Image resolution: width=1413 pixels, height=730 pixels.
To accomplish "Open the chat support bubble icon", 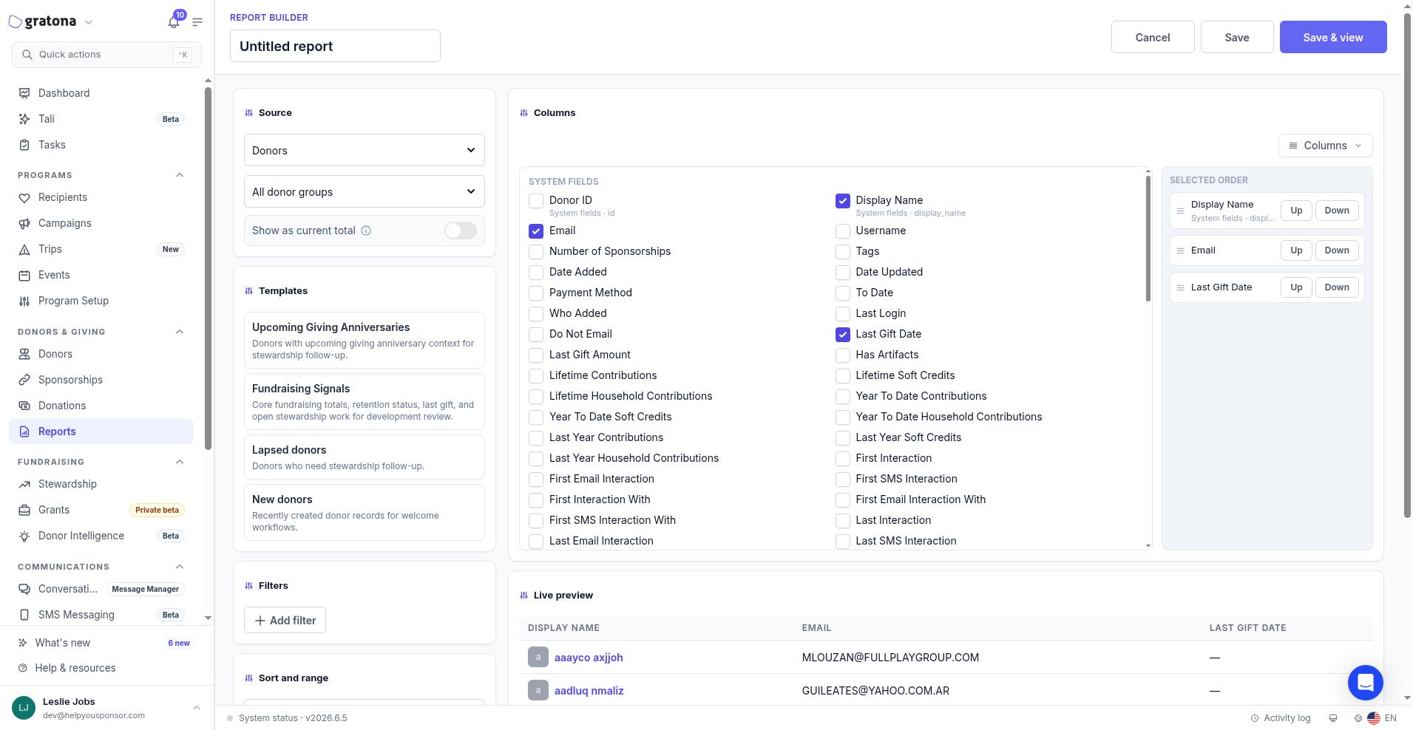I will point(1366,683).
